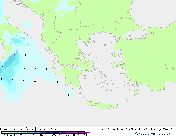Screen dimensions: 176x136
Task: Click the 25–30 mm navy legend swatch
Action: click(56, 132)
